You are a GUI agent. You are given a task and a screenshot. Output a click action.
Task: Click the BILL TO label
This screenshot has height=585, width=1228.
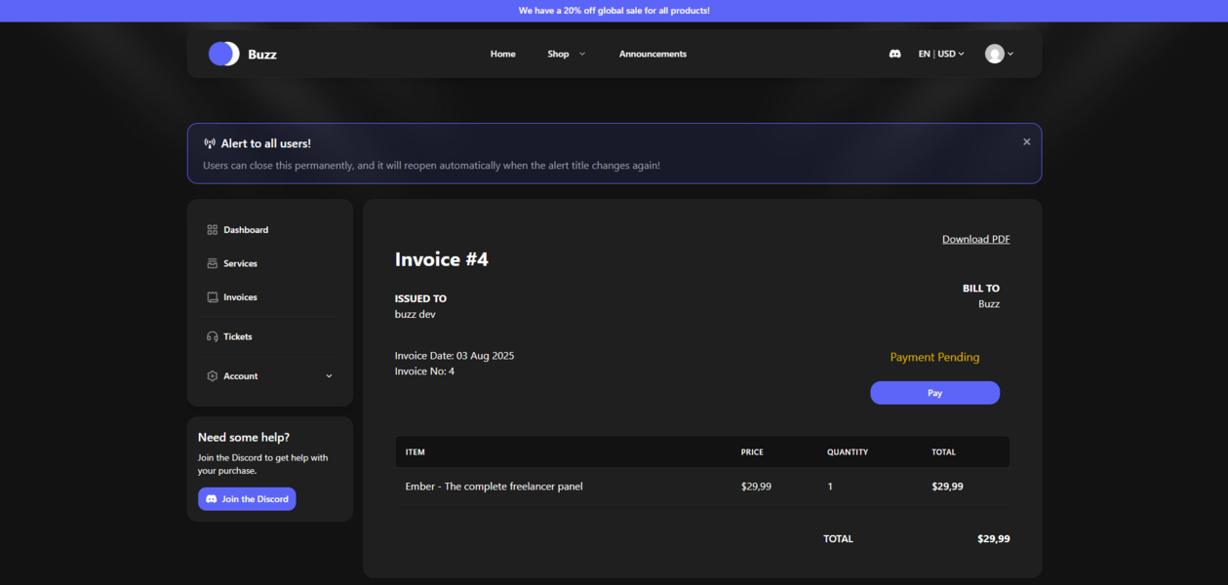981,289
